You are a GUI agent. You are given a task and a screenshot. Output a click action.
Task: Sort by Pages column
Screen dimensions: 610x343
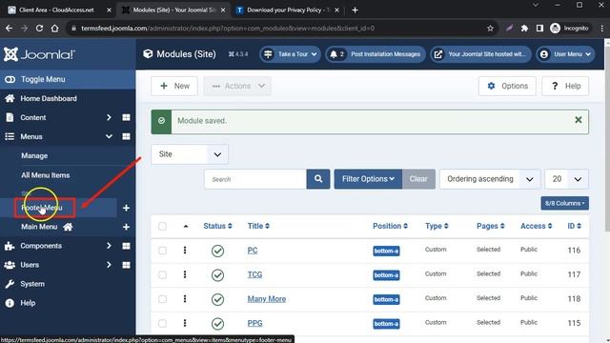(491, 226)
